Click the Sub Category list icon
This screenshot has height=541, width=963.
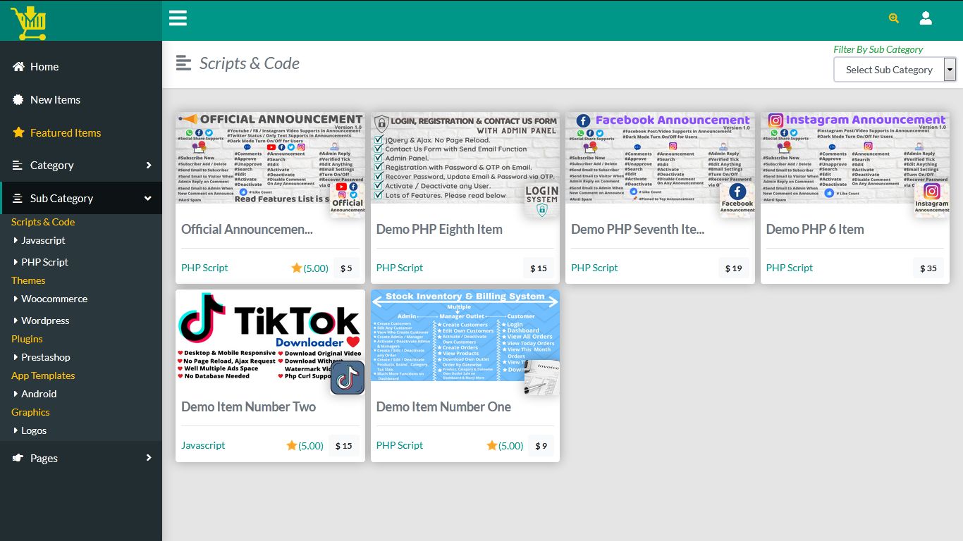pos(18,199)
